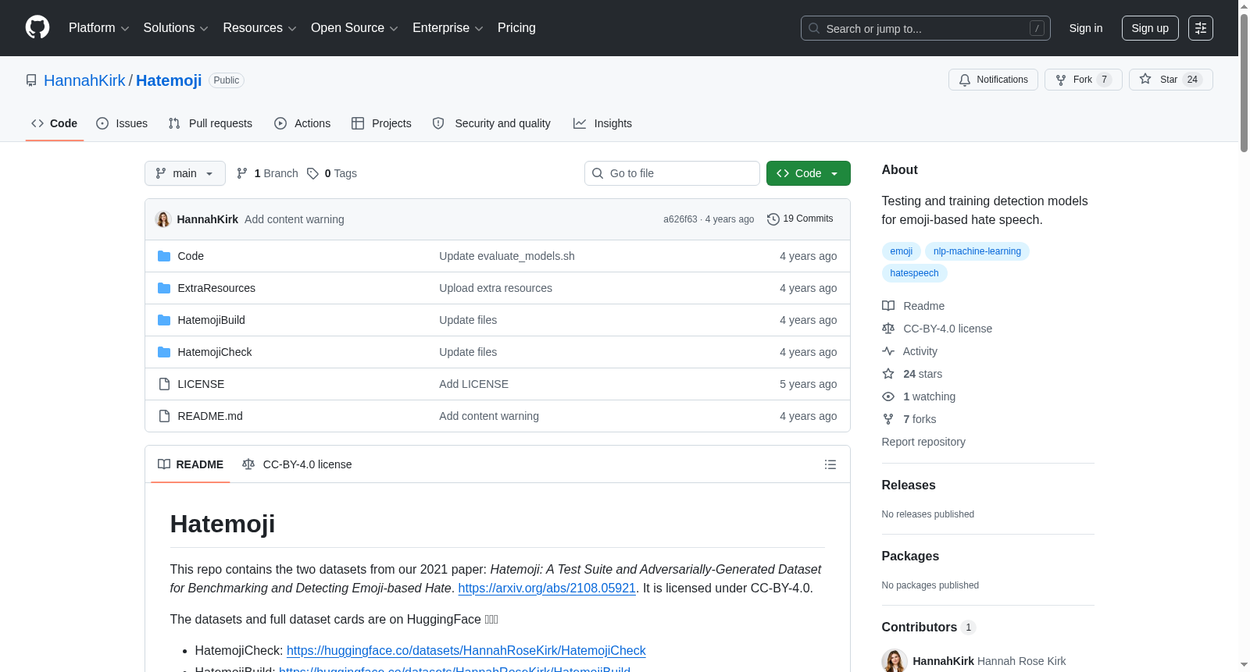The width and height of the screenshot is (1250, 672).
Task: Click the Notifications bell icon
Action: (965, 80)
